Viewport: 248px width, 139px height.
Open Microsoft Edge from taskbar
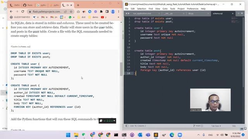click(172, 135)
